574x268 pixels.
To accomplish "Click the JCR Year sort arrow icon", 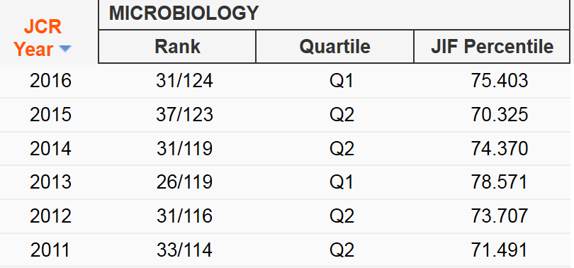I will click(64, 48).
